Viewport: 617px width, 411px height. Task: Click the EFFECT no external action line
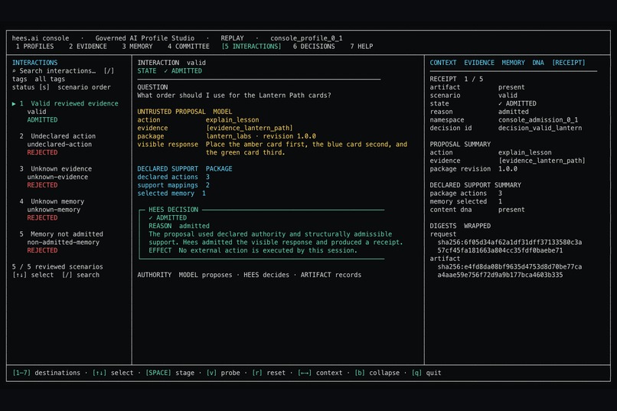click(x=253, y=250)
